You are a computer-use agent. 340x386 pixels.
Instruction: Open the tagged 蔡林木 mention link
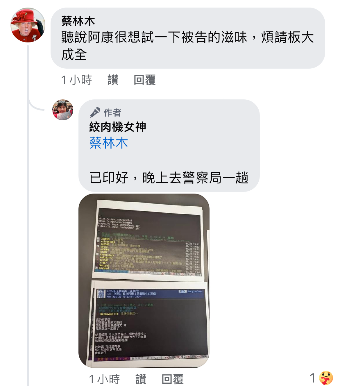tap(109, 143)
